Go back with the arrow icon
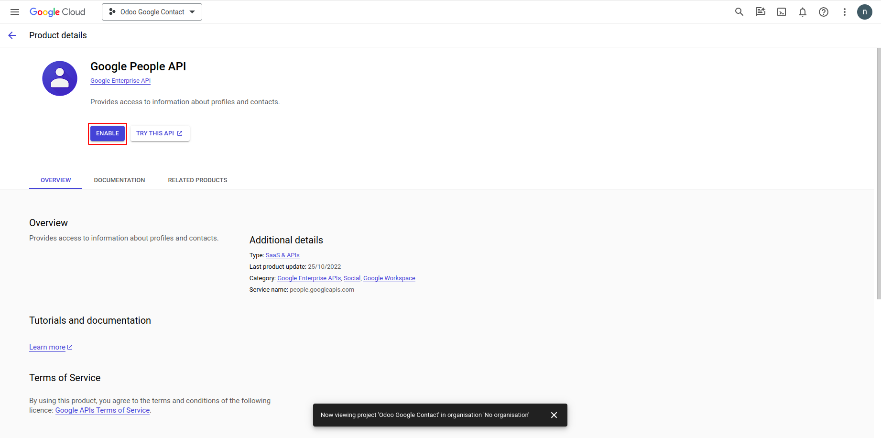This screenshot has height=438, width=881. (12, 35)
